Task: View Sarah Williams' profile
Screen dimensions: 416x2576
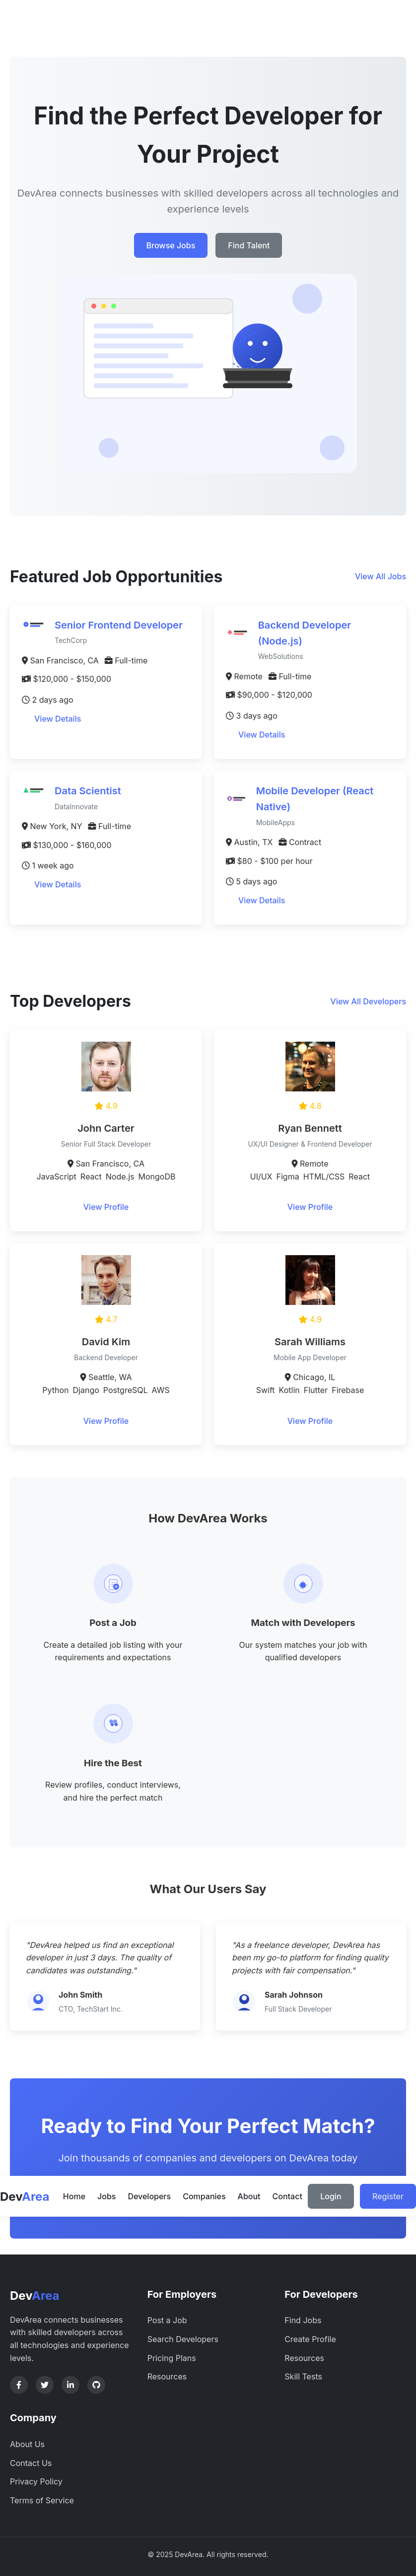Action: click(310, 1421)
